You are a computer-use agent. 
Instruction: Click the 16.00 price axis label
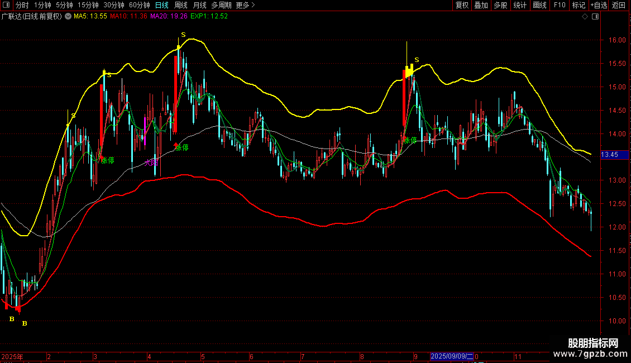coord(617,40)
